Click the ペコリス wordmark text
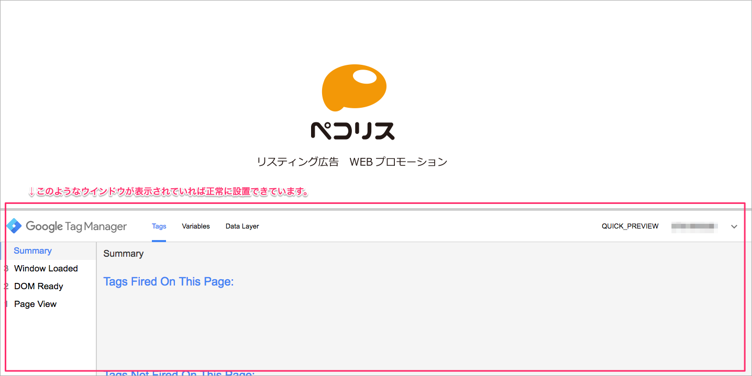This screenshot has width=752, height=376. pyautogui.click(x=352, y=131)
